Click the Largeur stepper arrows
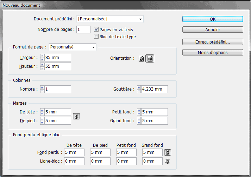This screenshot has height=177, width=251. click(x=42, y=58)
